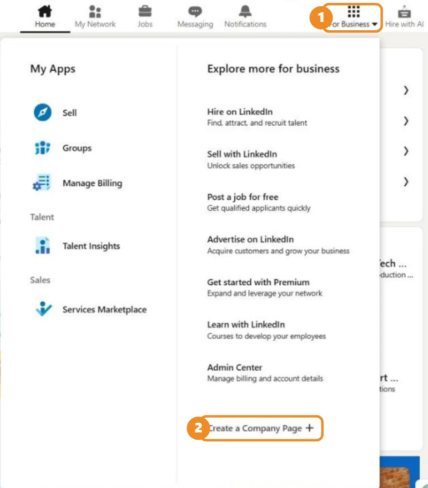
Task: Open the Jobs briefcase icon
Action: [x=145, y=12]
